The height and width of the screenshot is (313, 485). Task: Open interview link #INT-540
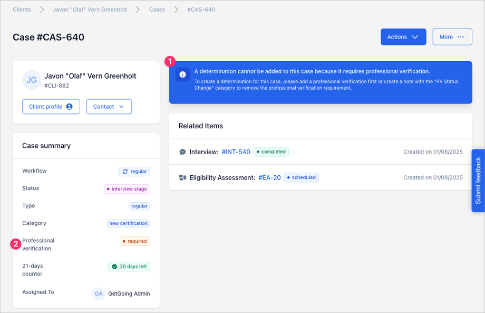(x=236, y=152)
